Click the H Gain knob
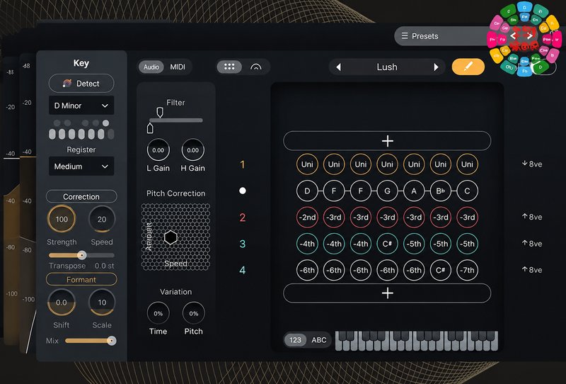Image resolution: width=566 pixels, height=384 pixels. 192,150
